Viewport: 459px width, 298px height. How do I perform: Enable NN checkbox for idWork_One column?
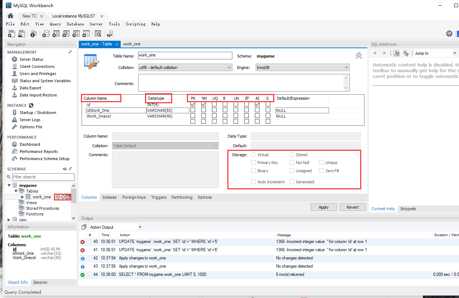(204, 110)
